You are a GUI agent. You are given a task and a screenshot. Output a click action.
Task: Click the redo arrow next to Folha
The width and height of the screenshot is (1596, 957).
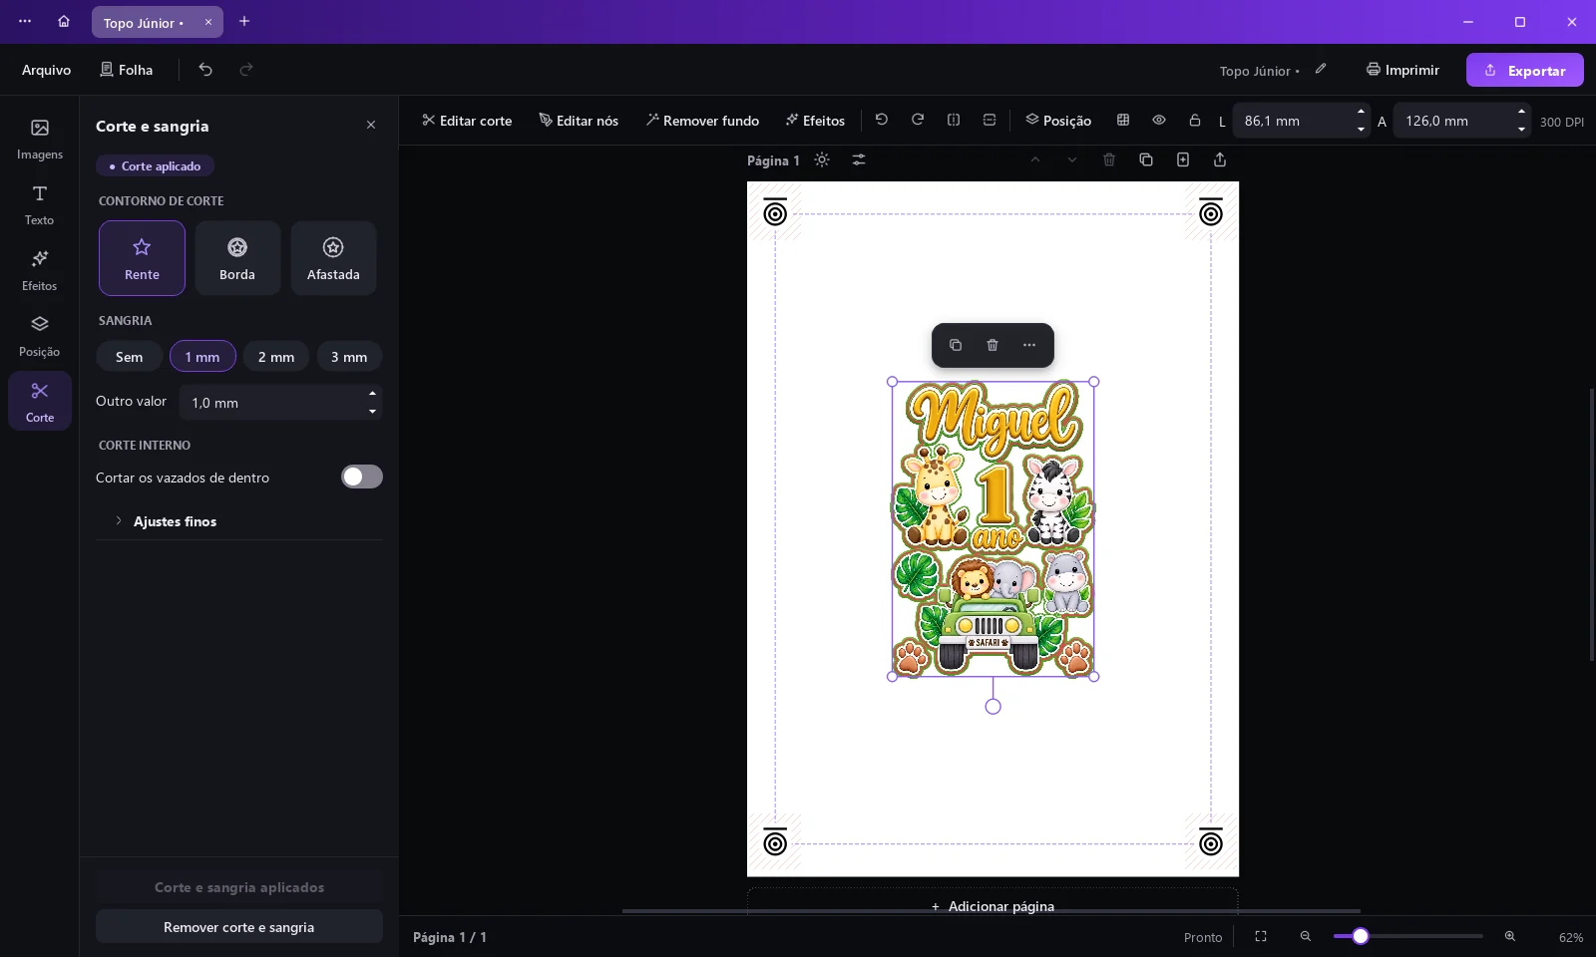click(x=246, y=69)
